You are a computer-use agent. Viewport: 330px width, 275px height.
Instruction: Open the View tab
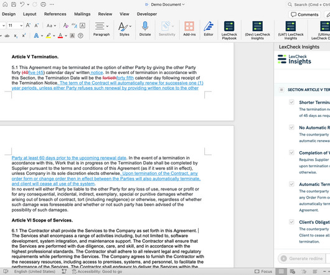pos(125,14)
